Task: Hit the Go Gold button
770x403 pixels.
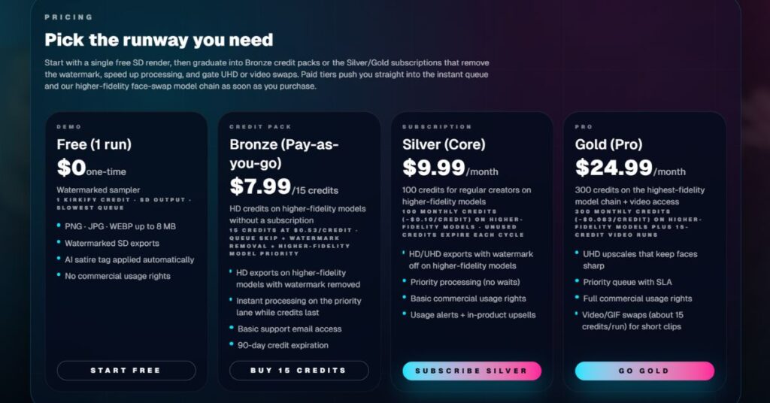Action: coord(644,371)
